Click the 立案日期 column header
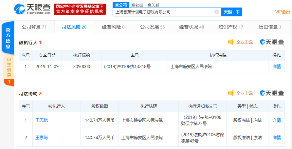This screenshot has height=149, width=292. [47, 55]
